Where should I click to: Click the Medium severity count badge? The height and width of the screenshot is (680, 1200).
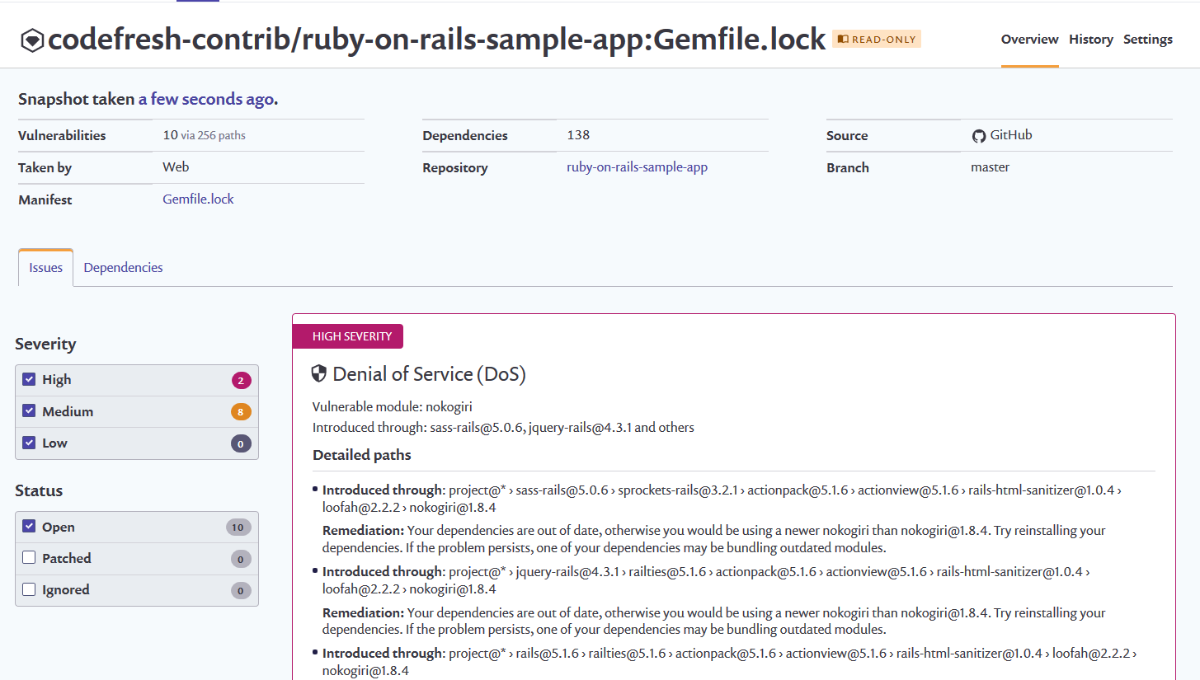tap(241, 412)
